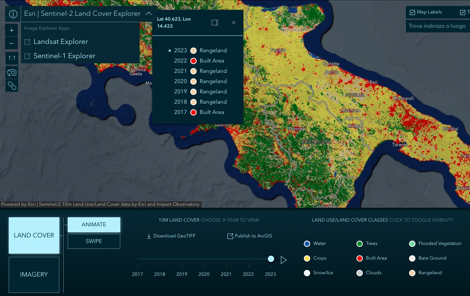
Task: Click the Taranto map label
Action: pos(400,144)
